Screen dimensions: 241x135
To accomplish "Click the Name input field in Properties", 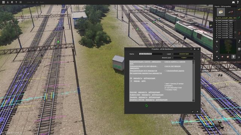I will (151, 54).
